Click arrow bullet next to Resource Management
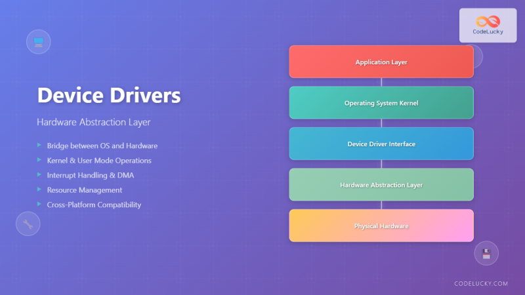The width and height of the screenshot is (525, 295). point(39,189)
